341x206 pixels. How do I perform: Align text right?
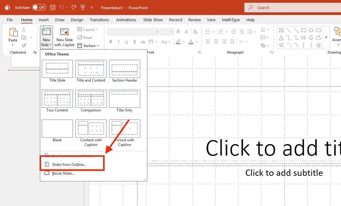pyautogui.click(x=224, y=41)
